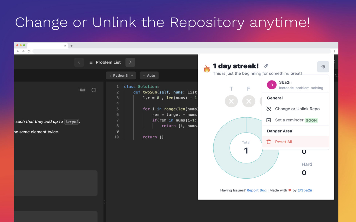The width and height of the screenshot is (356, 222).
Task: Click the trash icon next to Reset All
Action: click(x=268, y=142)
